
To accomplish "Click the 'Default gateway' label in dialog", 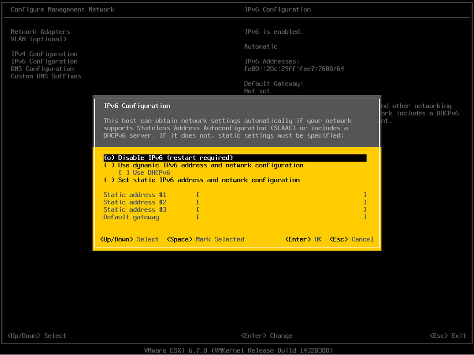I will click(x=131, y=217).
